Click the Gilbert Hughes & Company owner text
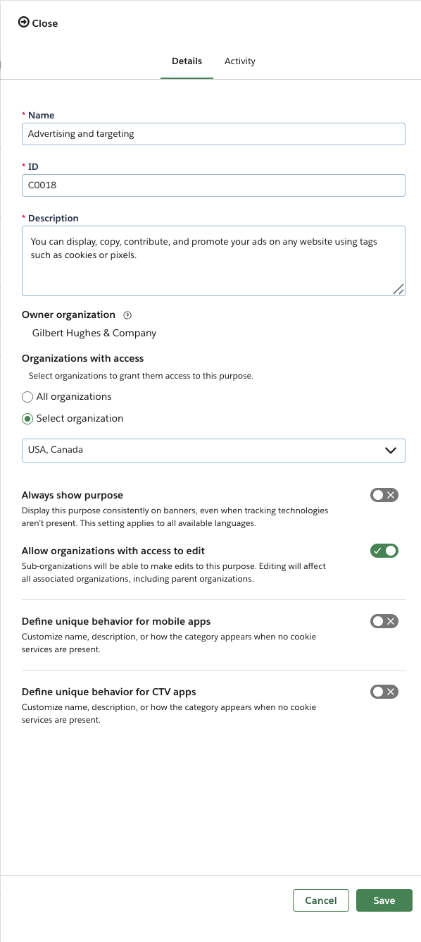Image resolution: width=421 pixels, height=942 pixels. 94,333
